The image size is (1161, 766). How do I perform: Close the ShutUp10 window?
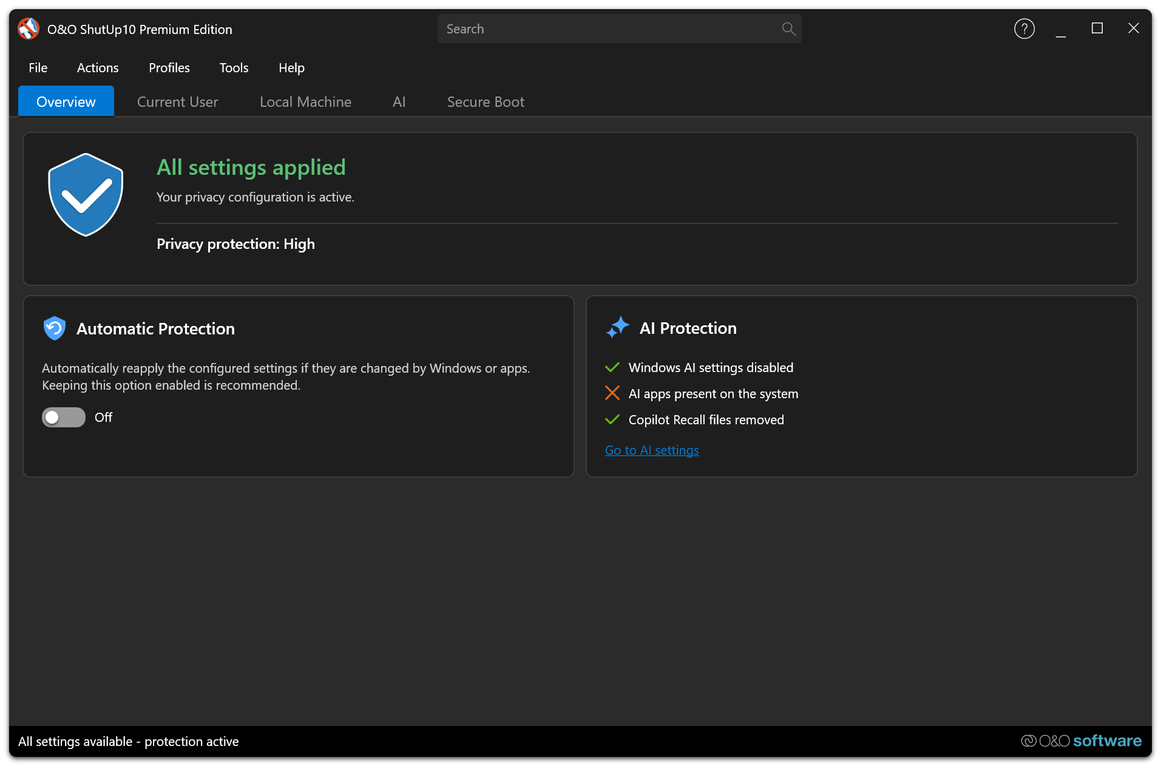point(1133,29)
